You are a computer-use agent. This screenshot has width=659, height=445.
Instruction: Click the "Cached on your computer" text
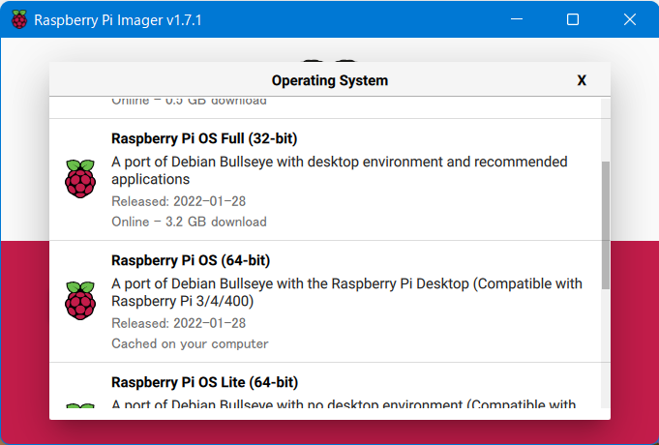190,343
